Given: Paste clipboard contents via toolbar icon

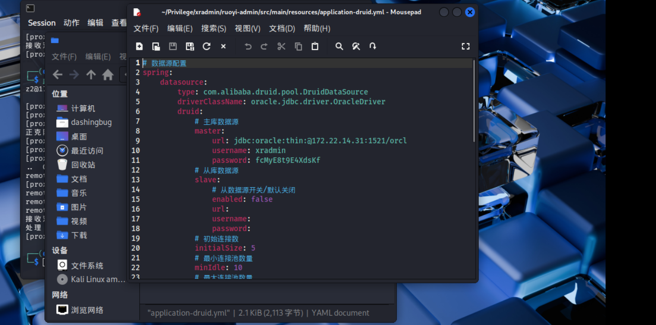Looking at the screenshot, I should point(315,46).
